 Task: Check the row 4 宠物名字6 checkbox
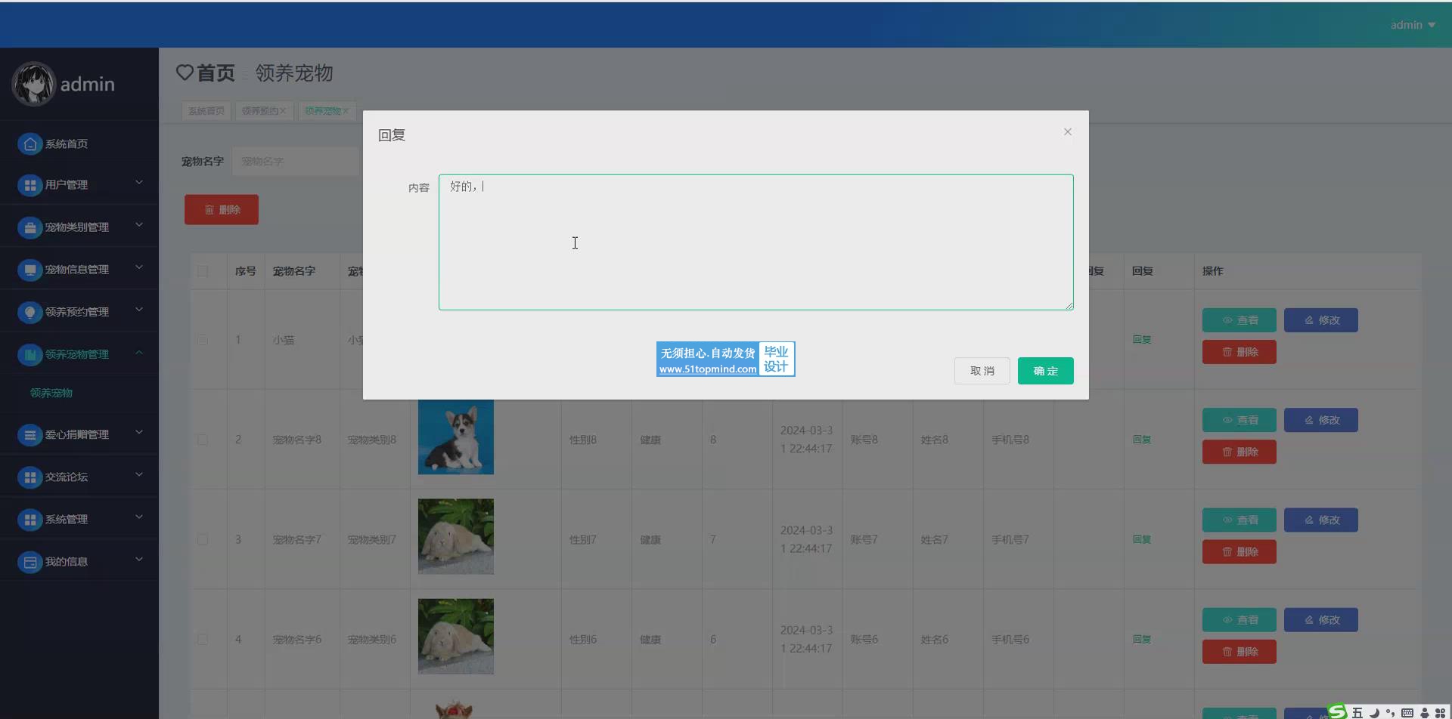pyautogui.click(x=203, y=639)
